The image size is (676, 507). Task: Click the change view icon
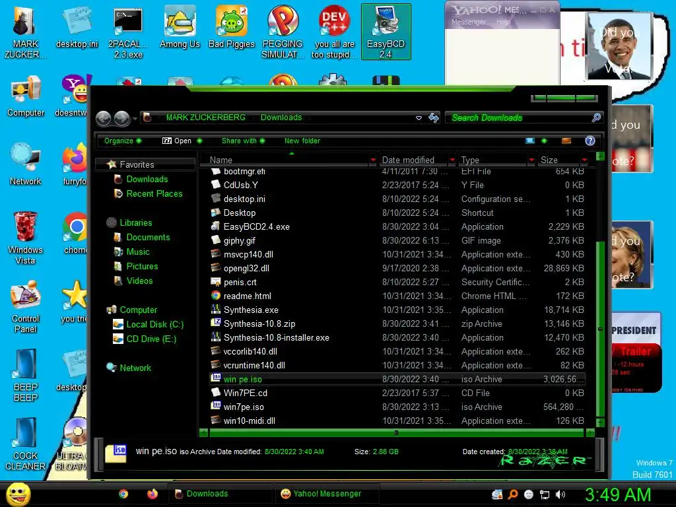coord(530,141)
